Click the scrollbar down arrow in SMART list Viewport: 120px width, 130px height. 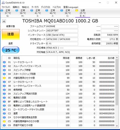[117, 126]
